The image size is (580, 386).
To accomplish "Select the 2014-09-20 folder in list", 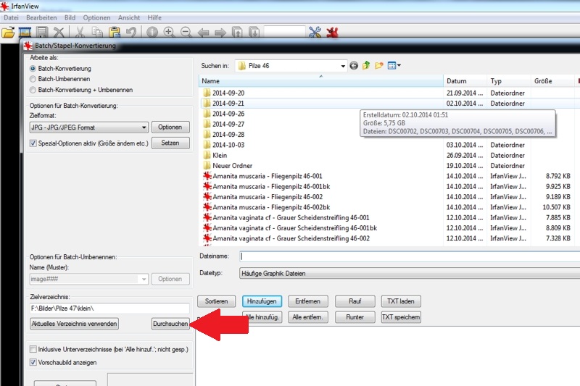I will click(228, 93).
